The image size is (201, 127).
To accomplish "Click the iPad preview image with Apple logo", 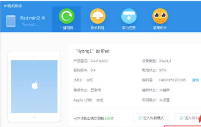I will pos(34,87).
